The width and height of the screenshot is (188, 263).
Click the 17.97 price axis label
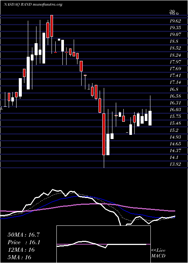175,62
